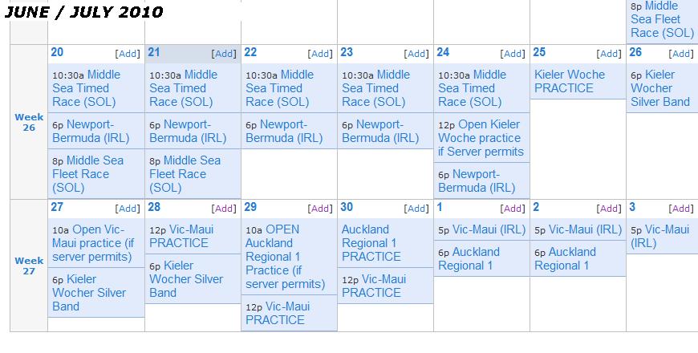Viewport: 698px width, 353px height.
Task: Open date number 21
Action: click(153, 52)
